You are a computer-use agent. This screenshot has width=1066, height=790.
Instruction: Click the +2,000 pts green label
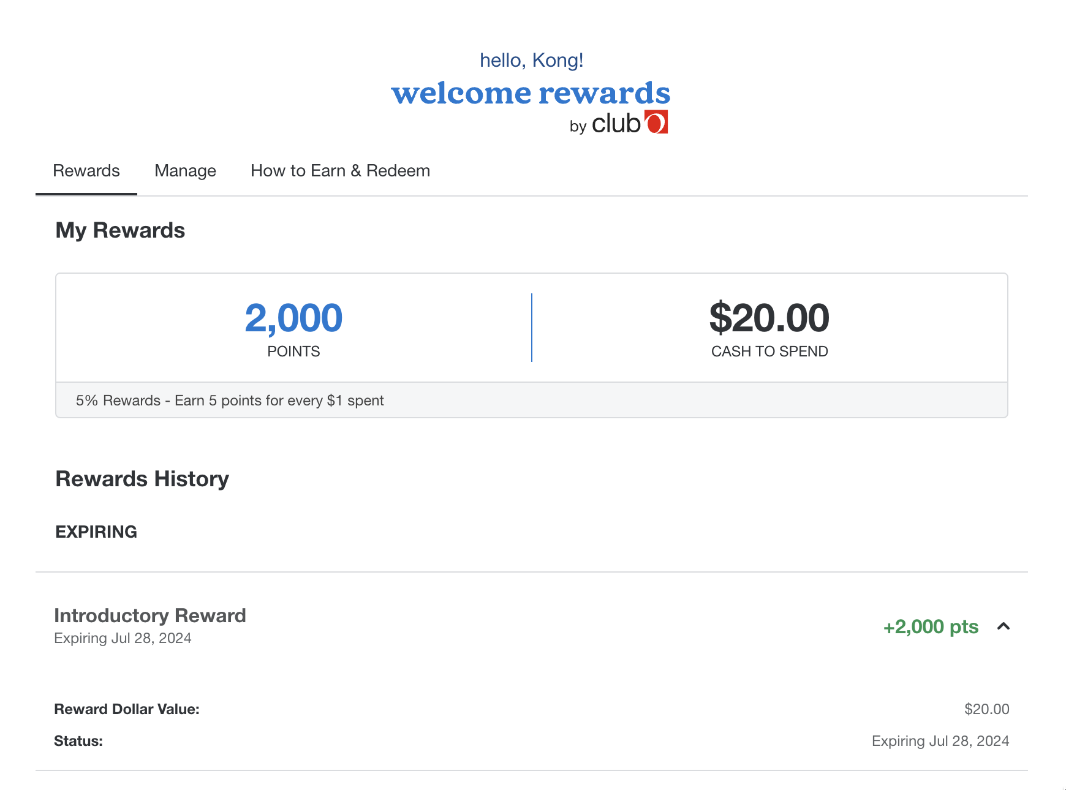(x=931, y=626)
